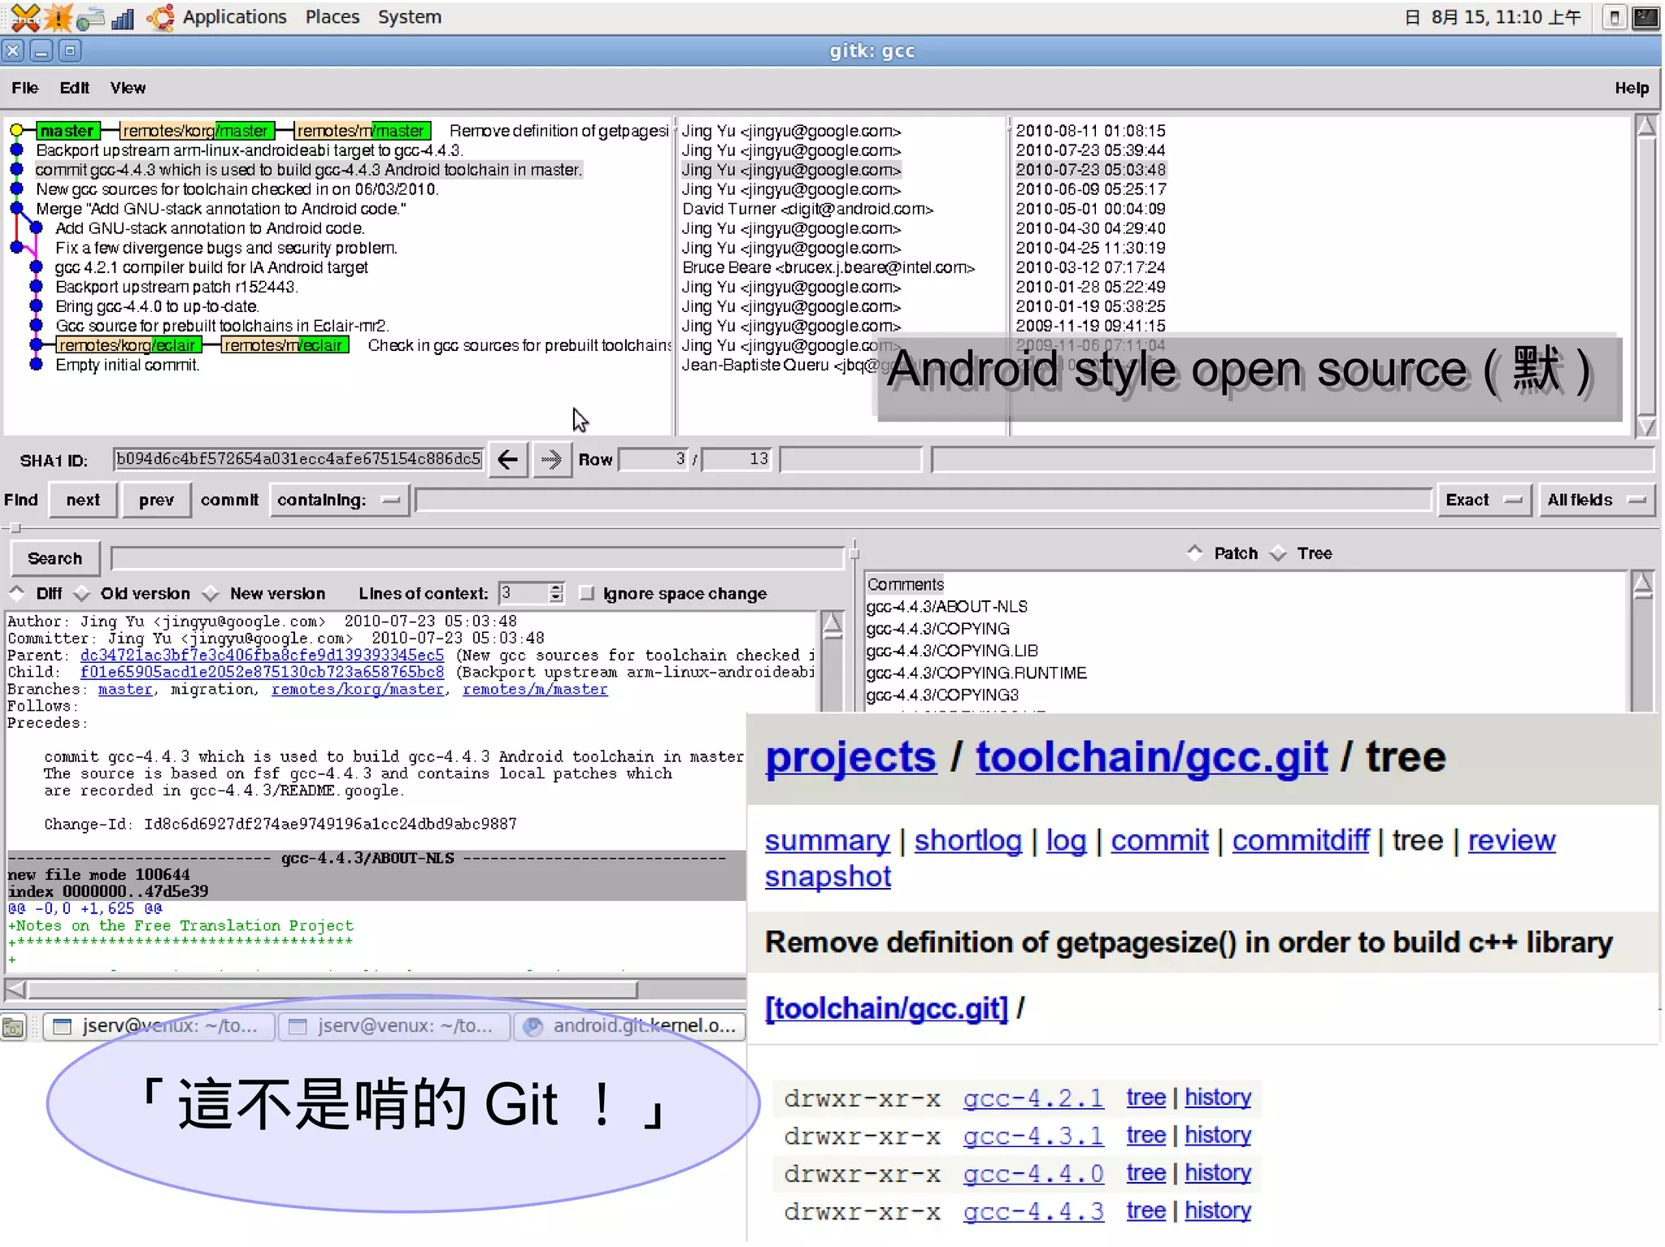1665x1247 pixels.
Task: Click the master branch link in diff pane
Action: 125,689
